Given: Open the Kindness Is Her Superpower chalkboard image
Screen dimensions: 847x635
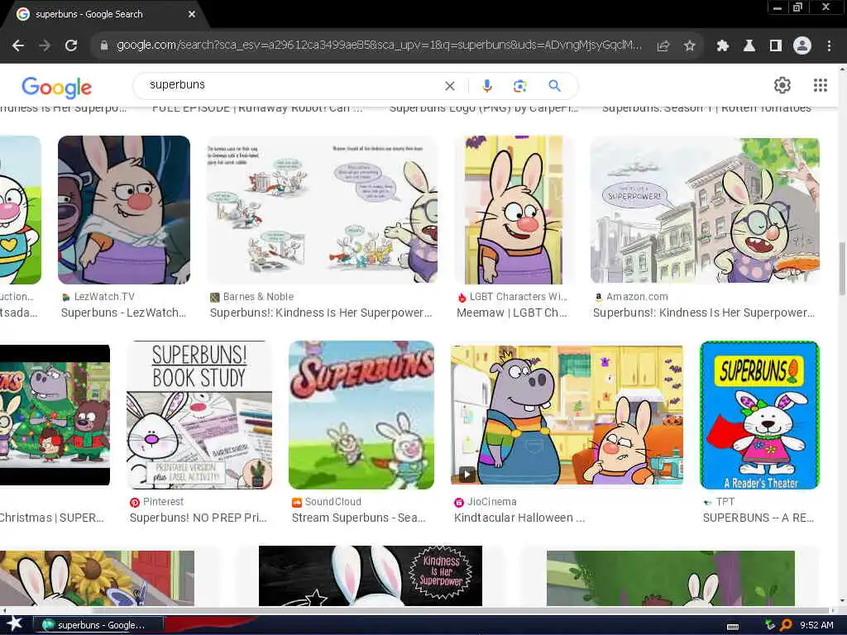Looking at the screenshot, I should point(370,575).
